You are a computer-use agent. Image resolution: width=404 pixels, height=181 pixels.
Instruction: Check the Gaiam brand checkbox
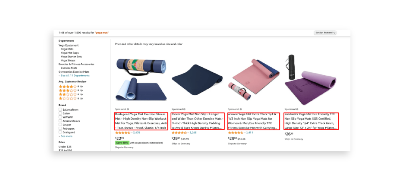click(x=60, y=113)
